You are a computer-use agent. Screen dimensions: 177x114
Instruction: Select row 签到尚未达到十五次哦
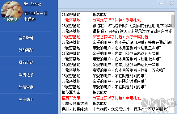(x=116, y=70)
